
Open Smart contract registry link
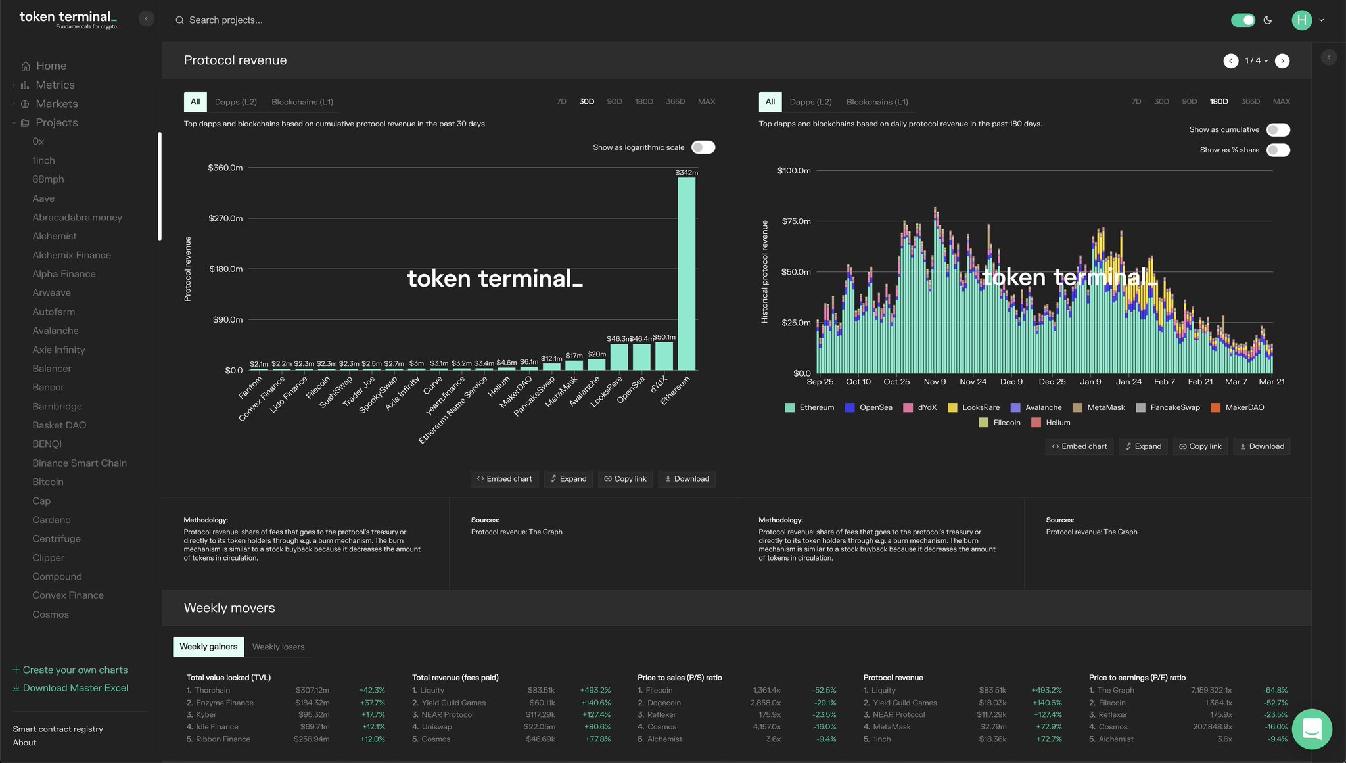58,729
